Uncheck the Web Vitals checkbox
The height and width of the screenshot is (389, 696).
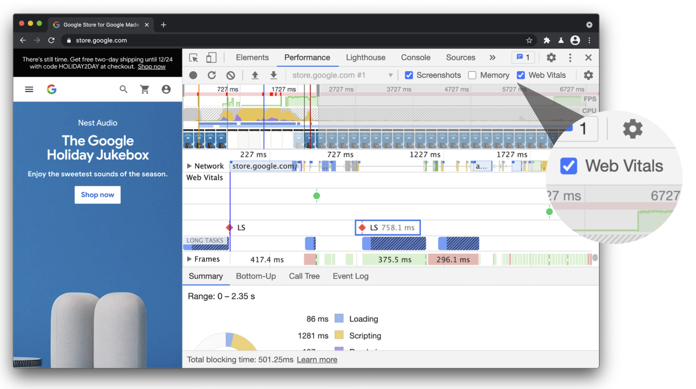pyautogui.click(x=521, y=75)
